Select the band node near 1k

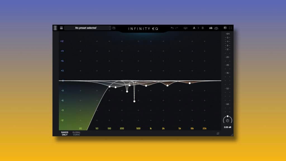(146, 86)
